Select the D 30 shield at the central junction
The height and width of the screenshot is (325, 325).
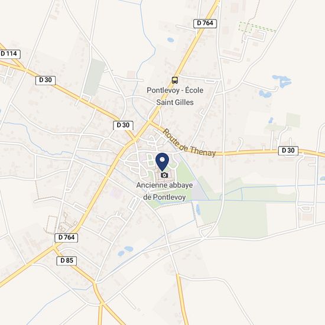tap(123, 125)
